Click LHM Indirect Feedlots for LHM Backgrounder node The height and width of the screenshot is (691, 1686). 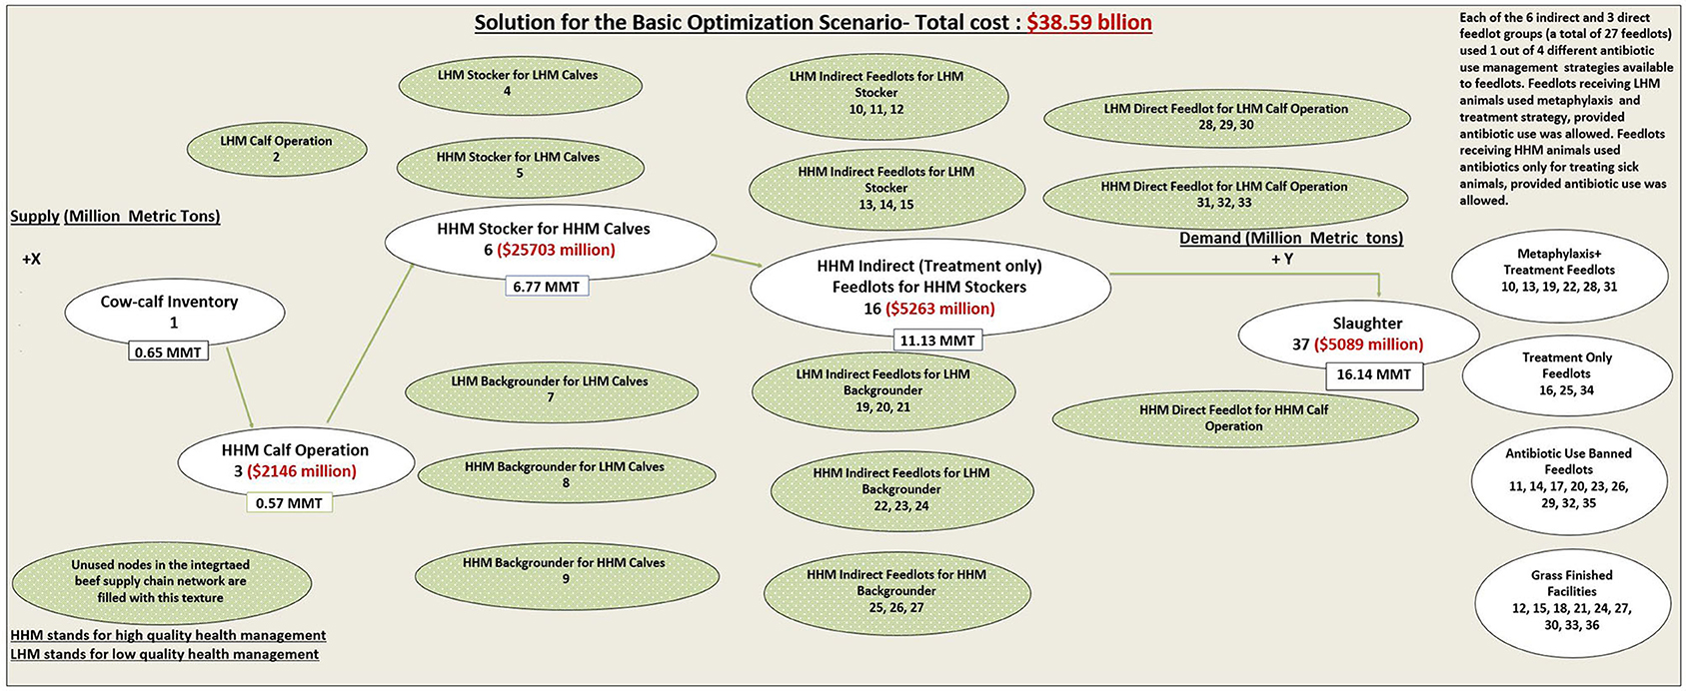click(x=883, y=390)
